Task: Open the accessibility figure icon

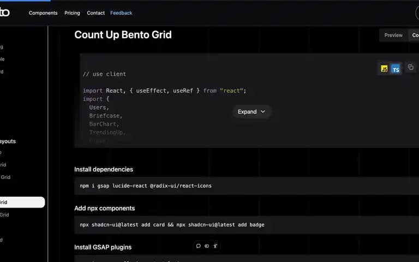Action: click(215, 246)
